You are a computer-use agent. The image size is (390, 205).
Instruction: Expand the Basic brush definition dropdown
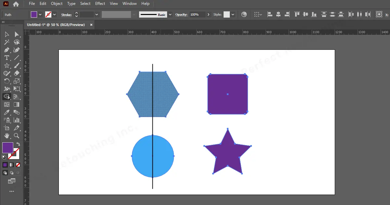coord(170,15)
